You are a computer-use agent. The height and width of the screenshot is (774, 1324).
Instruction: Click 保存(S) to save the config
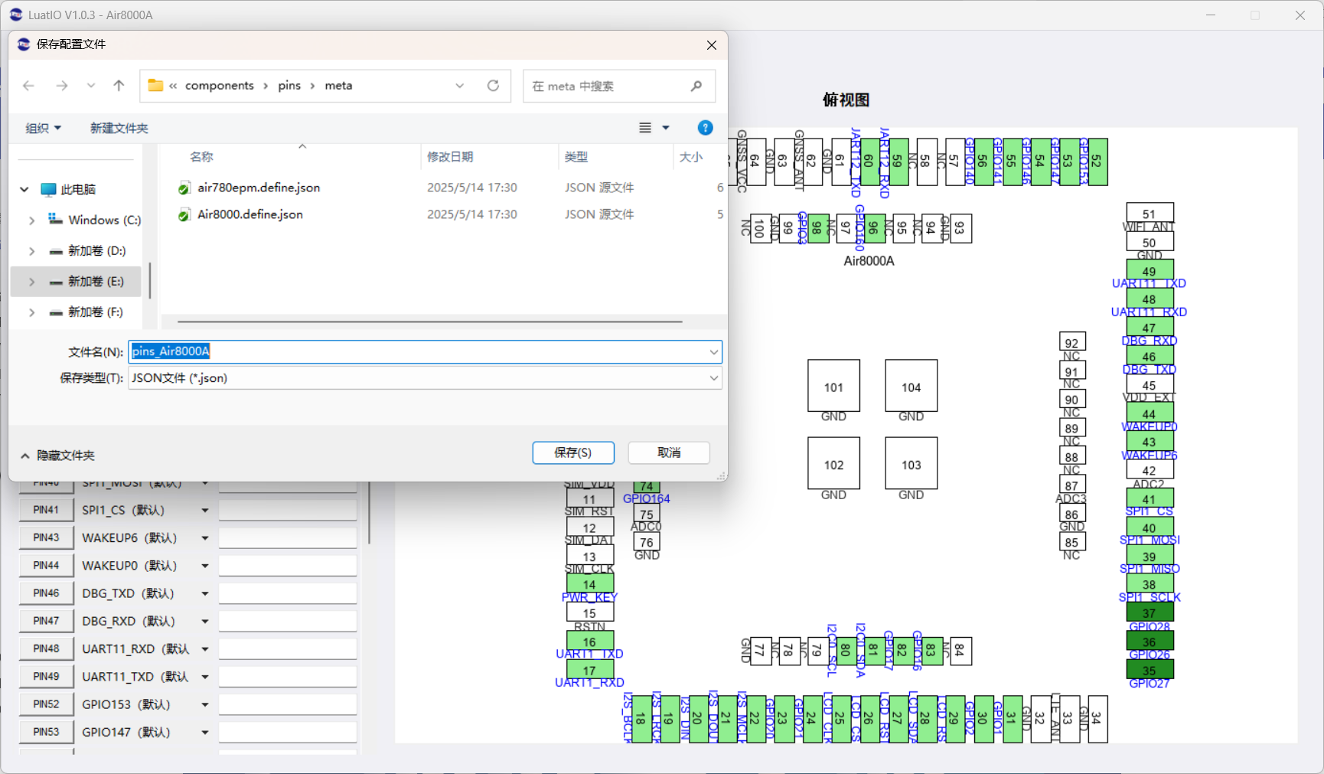(x=573, y=452)
